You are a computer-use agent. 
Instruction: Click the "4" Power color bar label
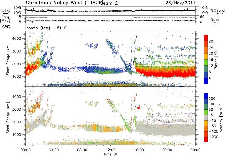tap(210, 78)
